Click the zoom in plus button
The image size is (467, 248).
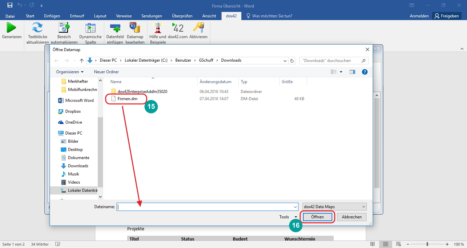coord(448,244)
